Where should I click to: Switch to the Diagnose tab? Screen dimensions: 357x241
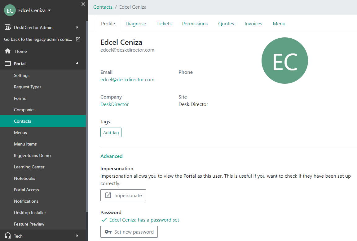tap(136, 23)
